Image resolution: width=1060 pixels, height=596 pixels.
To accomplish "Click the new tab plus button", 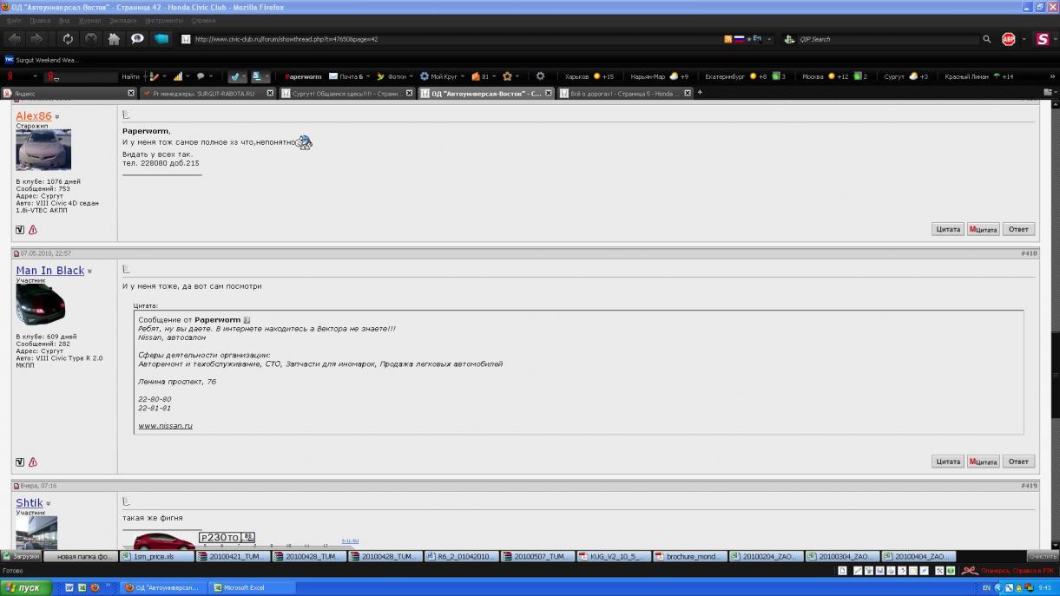I will click(x=700, y=93).
